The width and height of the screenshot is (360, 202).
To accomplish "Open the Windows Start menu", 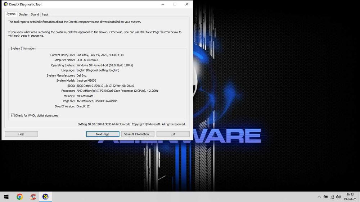I will tap(6, 197).
